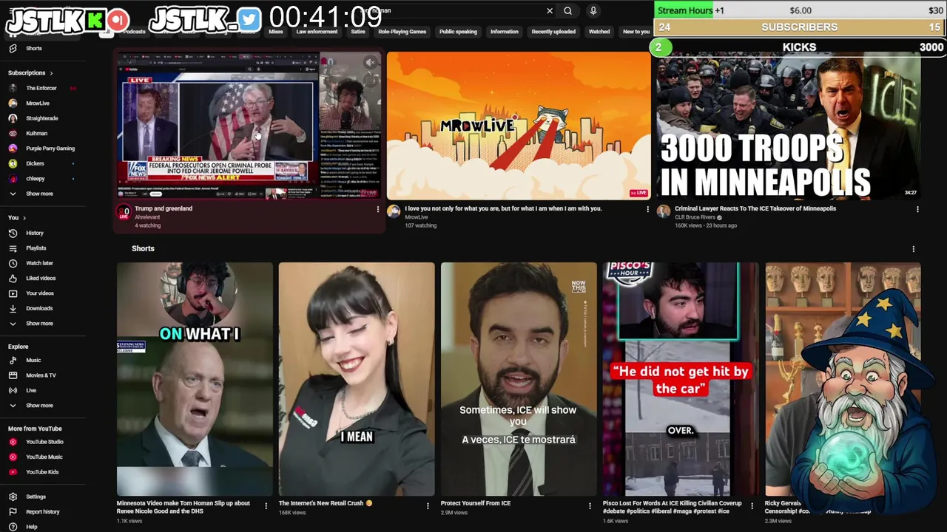Explore Movies & TV

[x=41, y=375]
